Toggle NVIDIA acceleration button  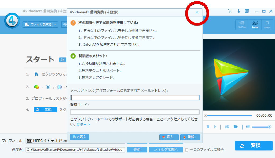coord(242,24)
